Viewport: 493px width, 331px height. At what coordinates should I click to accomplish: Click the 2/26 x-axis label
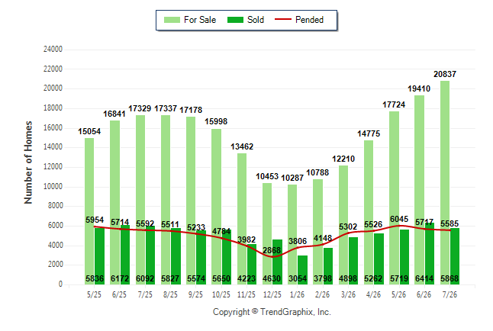pos(323,294)
